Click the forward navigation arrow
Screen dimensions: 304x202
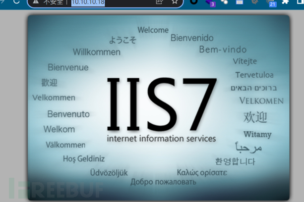2,1
